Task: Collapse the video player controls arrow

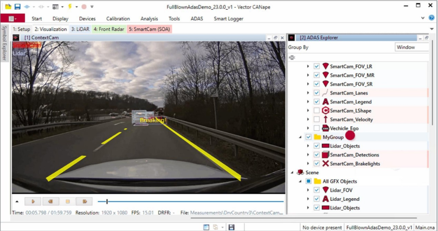Action: click(x=17, y=201)
